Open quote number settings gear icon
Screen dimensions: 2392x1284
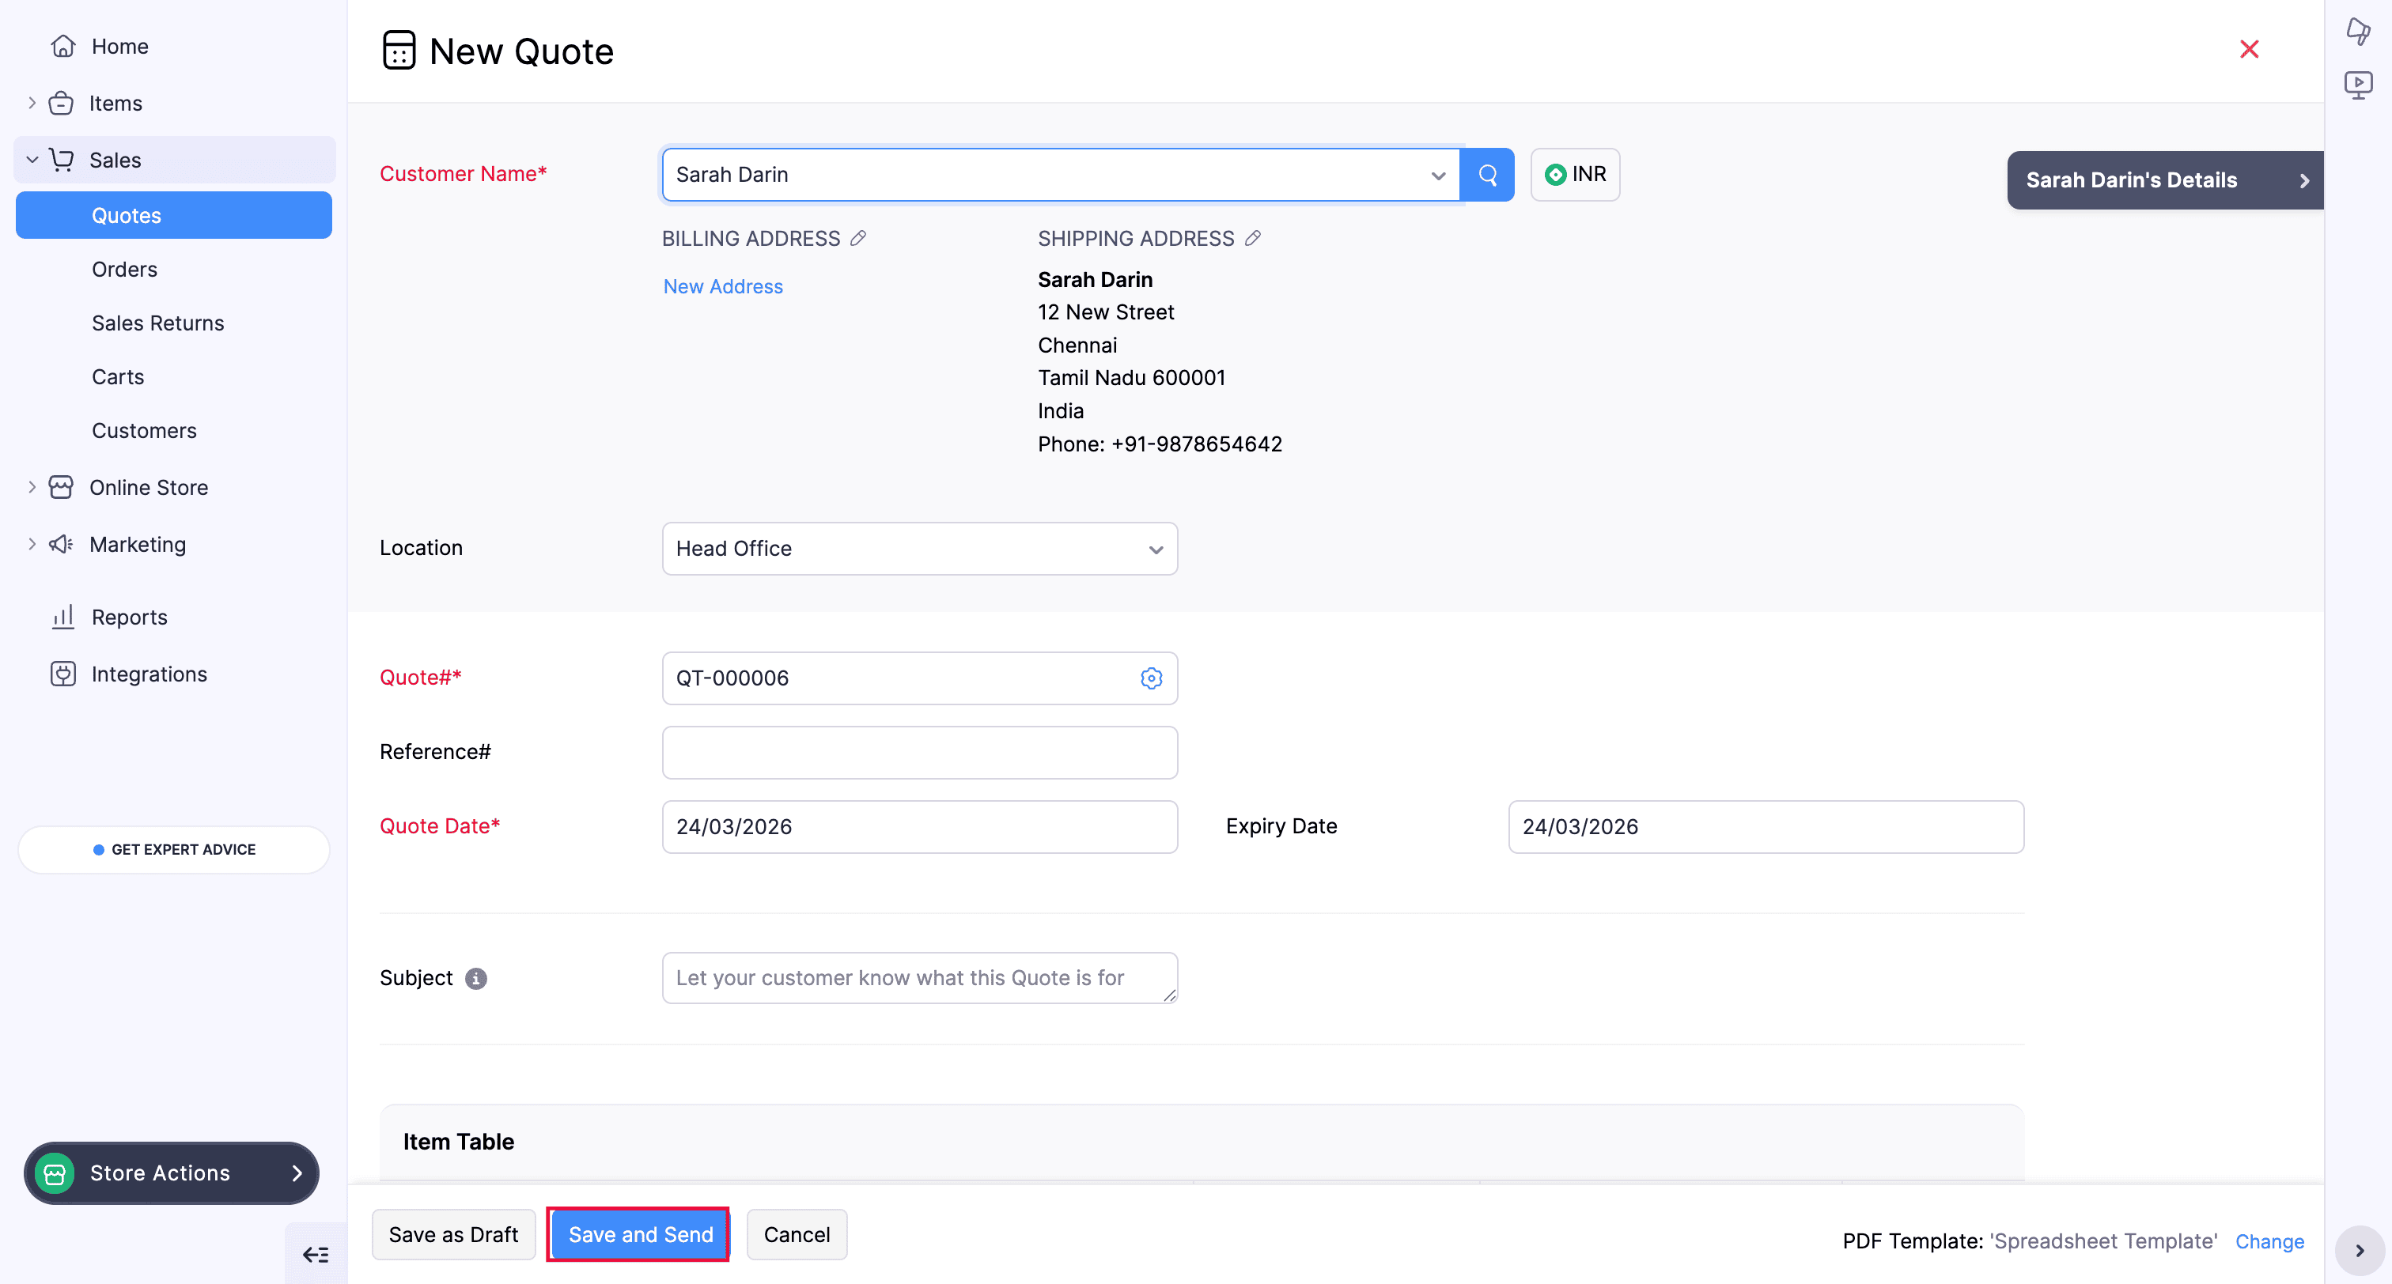coord(1150,678)
